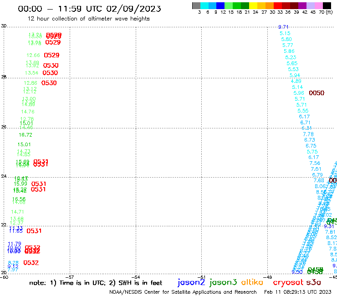Image resolution: width=337 pixels, height=296 pixels.
Task: Click the latitude 24 axis label
Action: (4, 176)
